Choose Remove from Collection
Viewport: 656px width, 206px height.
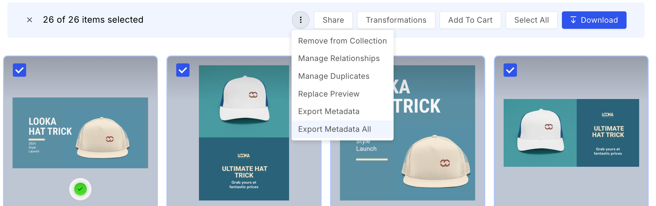click(x=342, y=41)
